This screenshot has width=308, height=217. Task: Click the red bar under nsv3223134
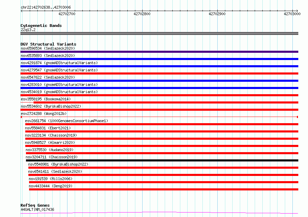click(x=162, y=139)
